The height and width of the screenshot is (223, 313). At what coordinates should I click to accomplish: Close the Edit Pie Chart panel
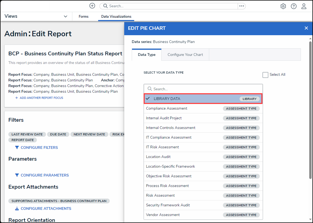coord(306,28)
